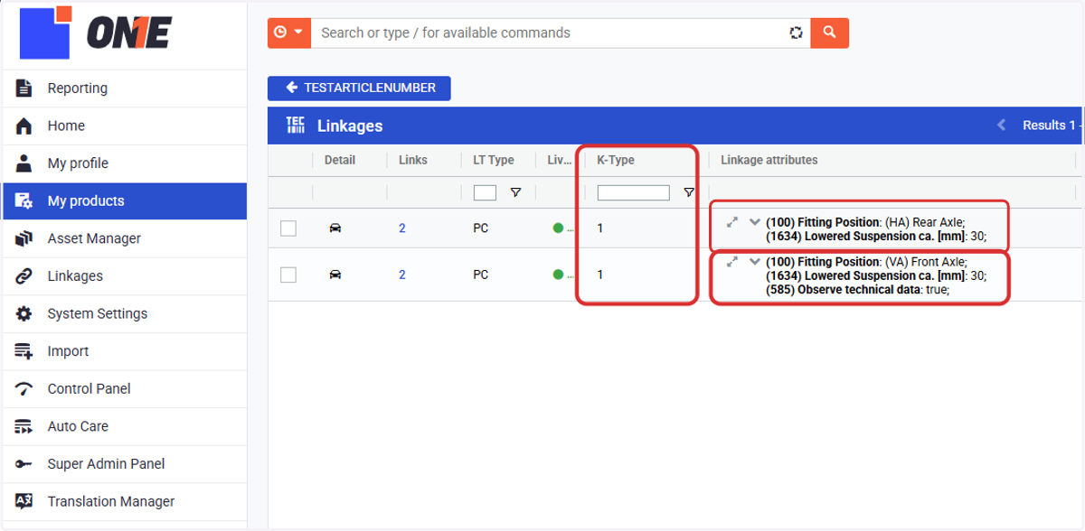Screen dimensions: 1085x531
Task: Click car detail icon in Rear Axle row
Action: (335, 228)
